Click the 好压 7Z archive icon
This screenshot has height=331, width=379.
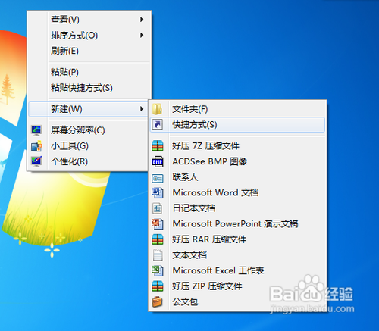pyautogui.click(x=158, y=145)
